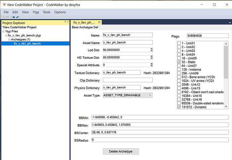Increase the Special Attribute value
This screenshot has width=232, height=160.
click(x=152, y=64)
